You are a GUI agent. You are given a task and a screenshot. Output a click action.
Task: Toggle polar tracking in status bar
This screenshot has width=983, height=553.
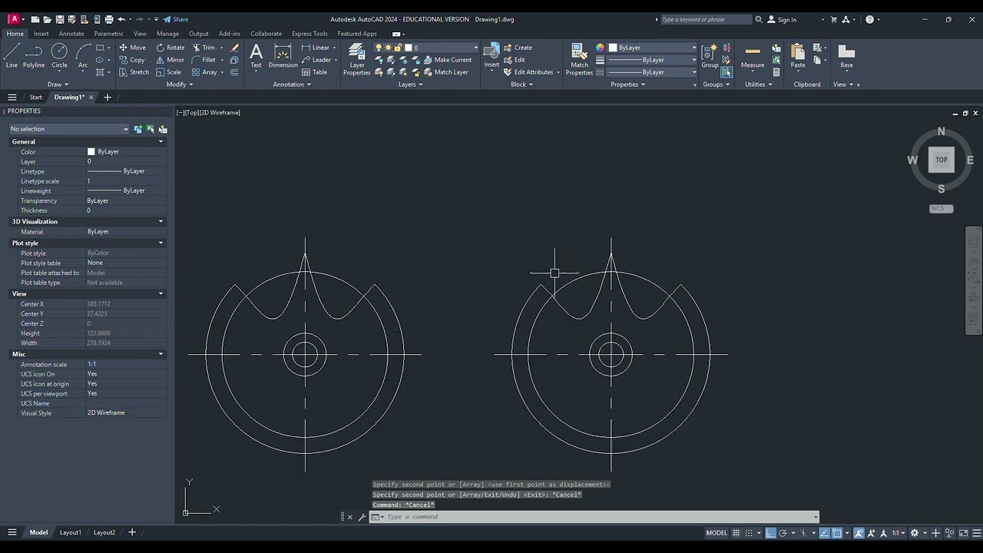[783, 532]
